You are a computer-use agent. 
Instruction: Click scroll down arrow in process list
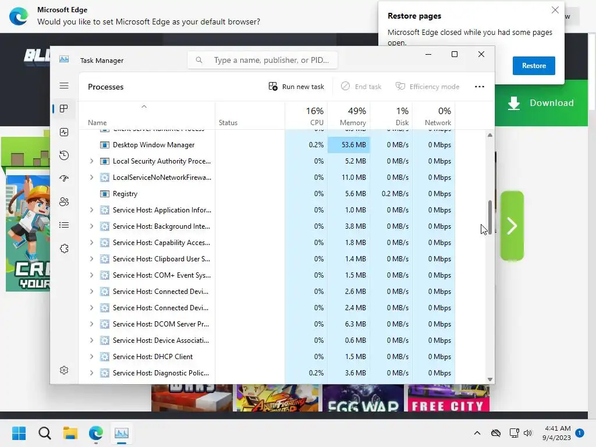click(x=490, y=379)
